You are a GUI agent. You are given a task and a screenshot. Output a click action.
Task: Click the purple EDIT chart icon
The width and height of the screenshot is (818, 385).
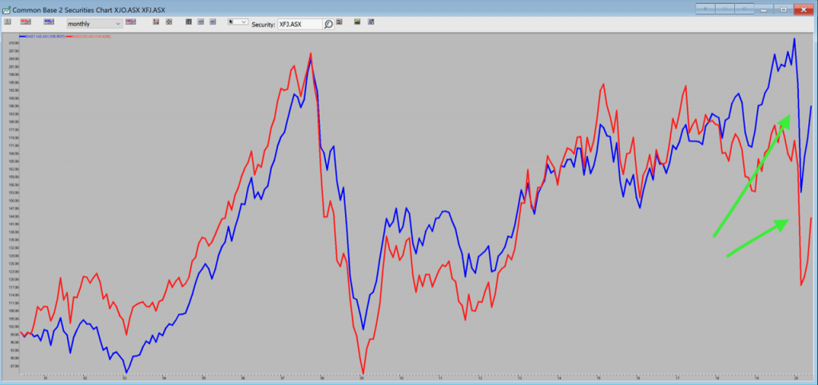(130, 22)
